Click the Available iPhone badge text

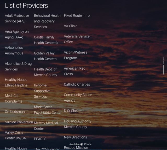click(80, 144)
